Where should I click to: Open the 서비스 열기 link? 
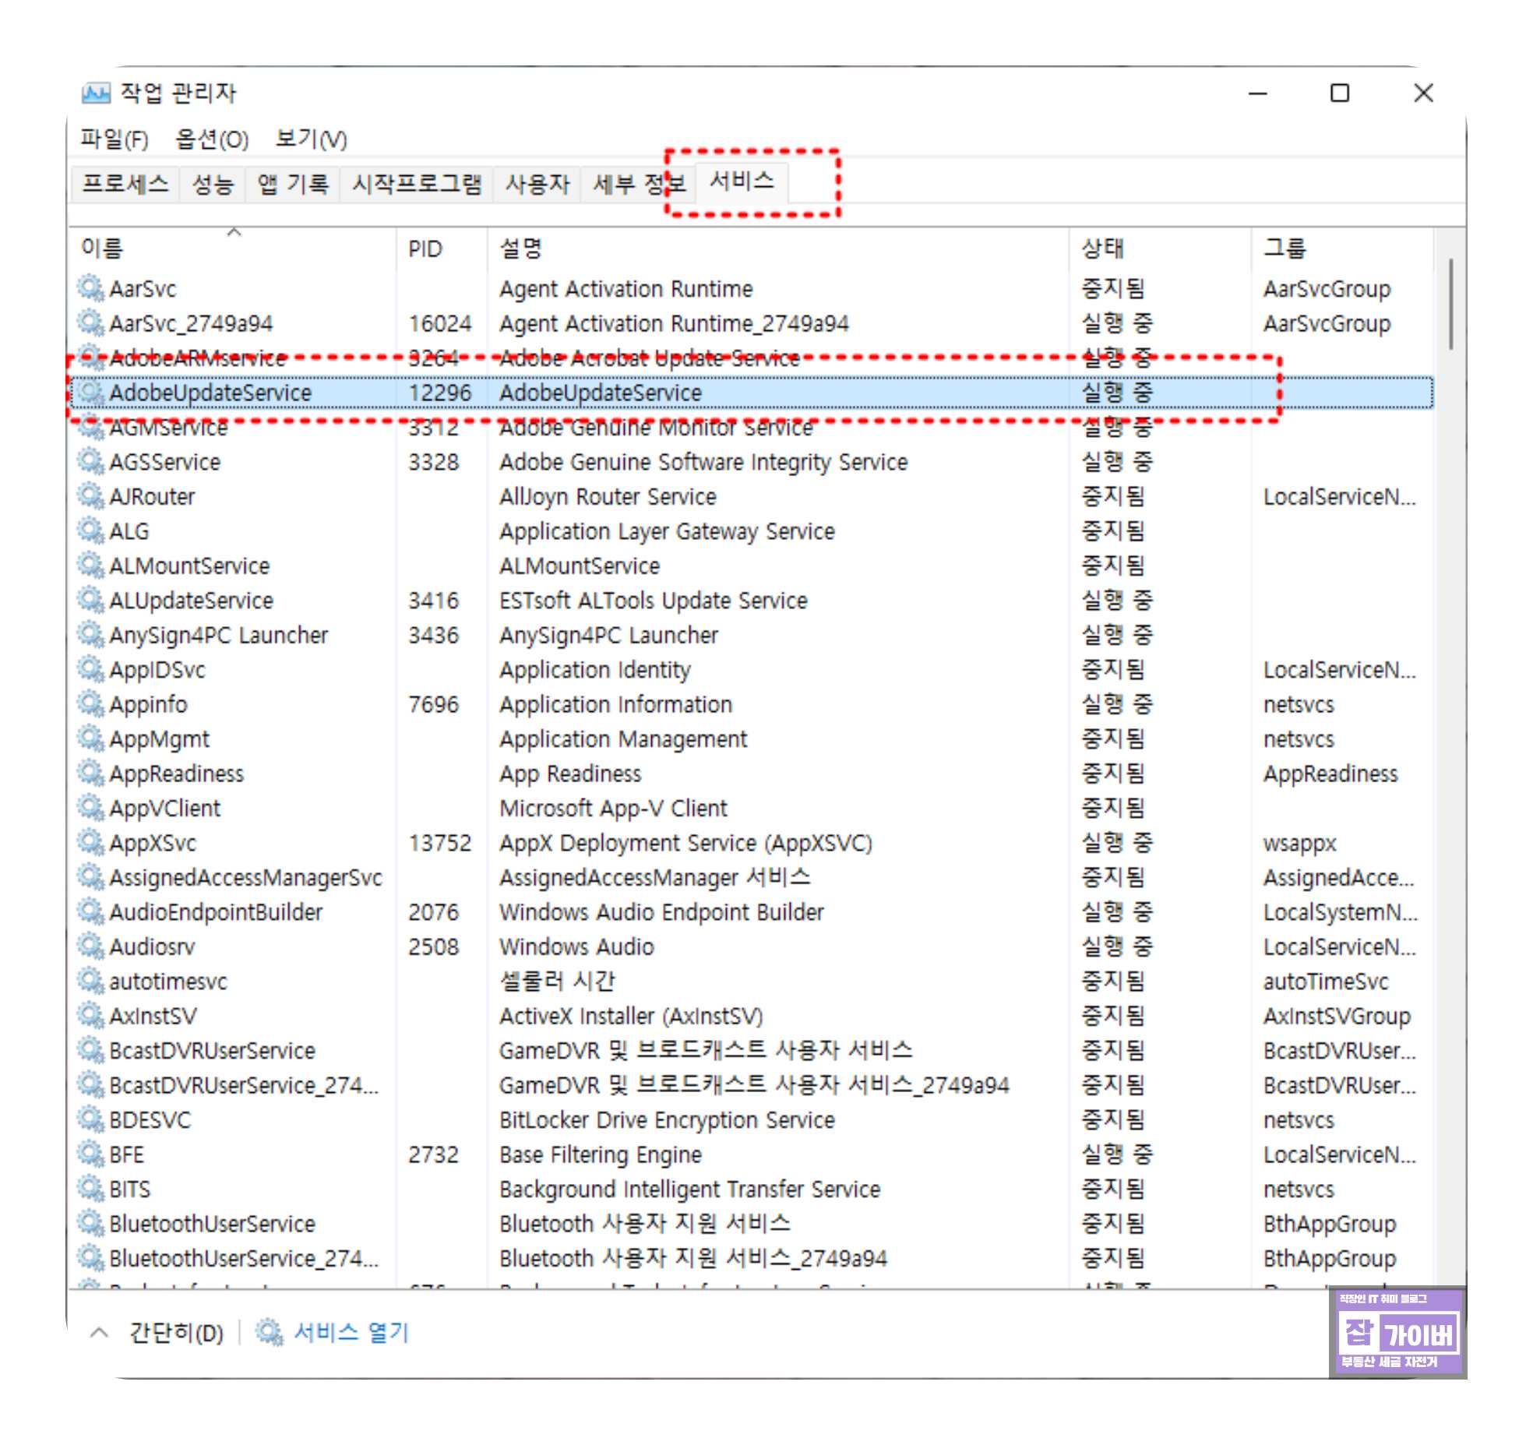tap(351, 1332)
